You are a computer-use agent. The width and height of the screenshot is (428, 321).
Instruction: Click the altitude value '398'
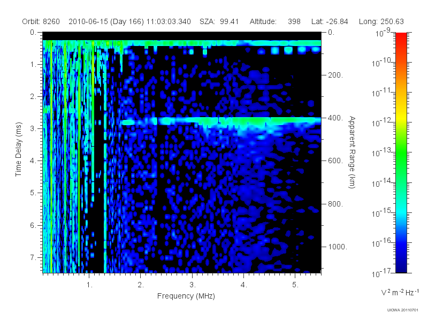tap(294, 21)
